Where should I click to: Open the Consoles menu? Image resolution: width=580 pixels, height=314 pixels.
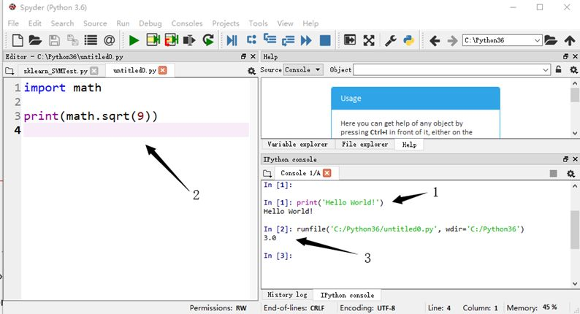[x=187, y=23]
